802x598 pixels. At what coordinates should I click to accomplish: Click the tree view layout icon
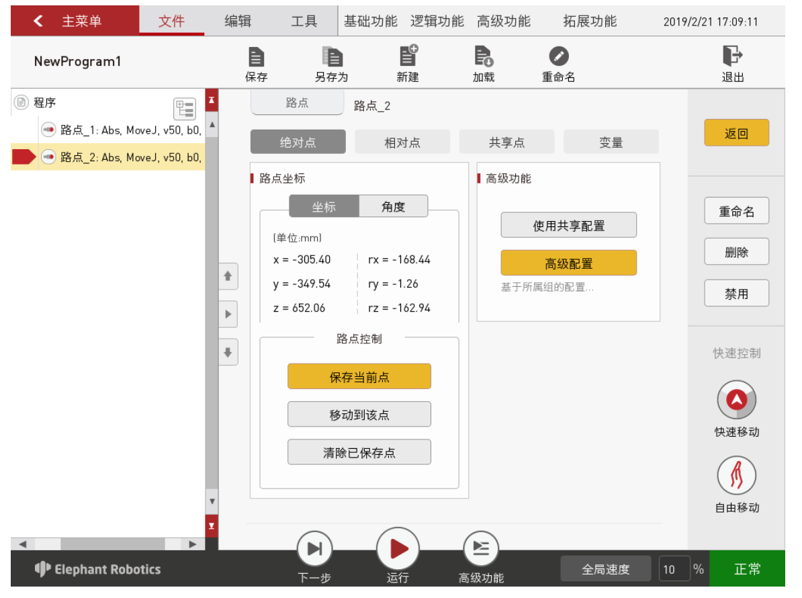tap(185, 108)
